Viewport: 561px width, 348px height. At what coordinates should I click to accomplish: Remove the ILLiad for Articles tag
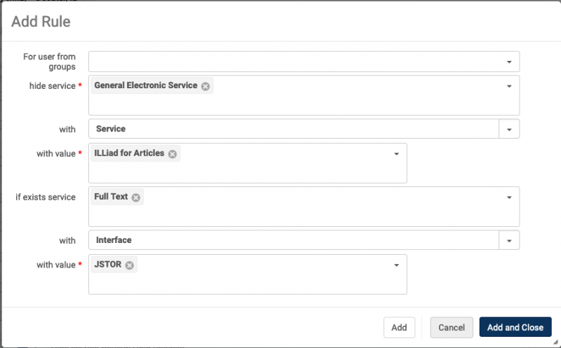[173, 154]
